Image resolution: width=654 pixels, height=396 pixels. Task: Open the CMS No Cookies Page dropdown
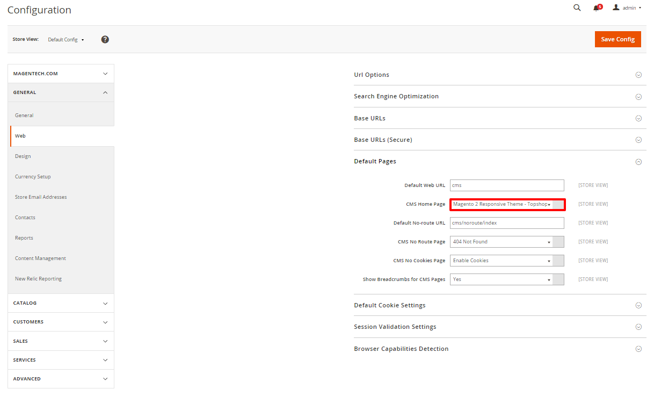pos(507,261)
